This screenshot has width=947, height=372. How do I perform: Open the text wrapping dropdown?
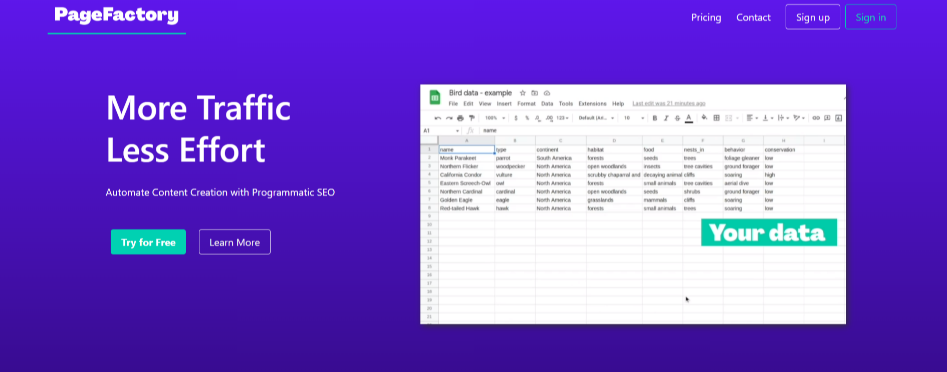[784, 118]
